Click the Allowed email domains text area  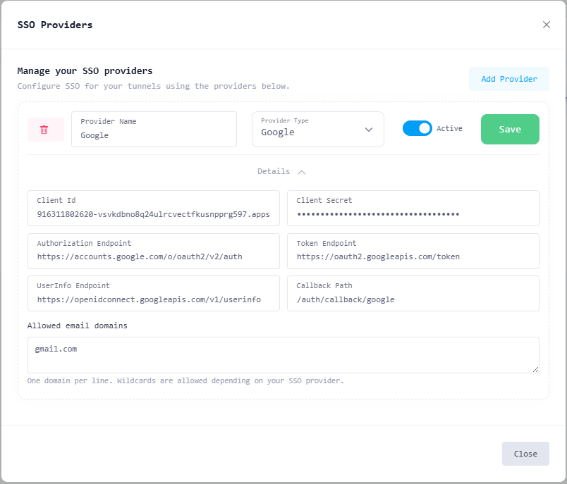[282, 354]
